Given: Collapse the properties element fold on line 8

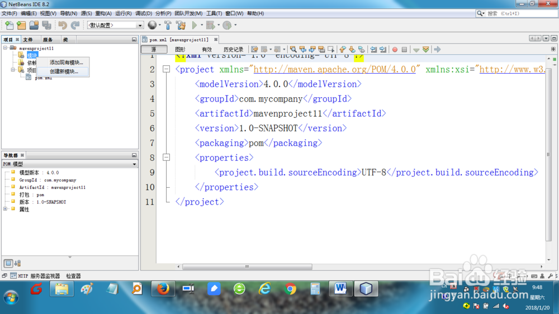Looking at the screenshot, I should (166, 157).
